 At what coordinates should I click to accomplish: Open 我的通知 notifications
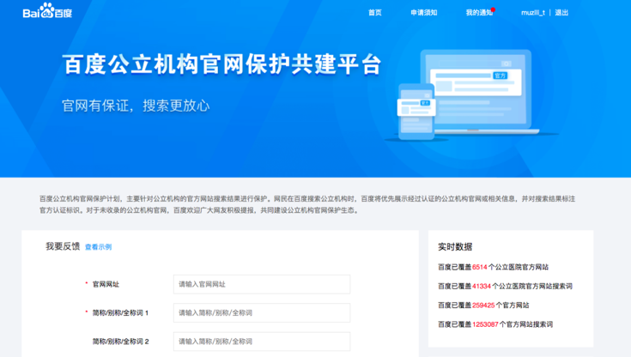(x=479, y=13)
